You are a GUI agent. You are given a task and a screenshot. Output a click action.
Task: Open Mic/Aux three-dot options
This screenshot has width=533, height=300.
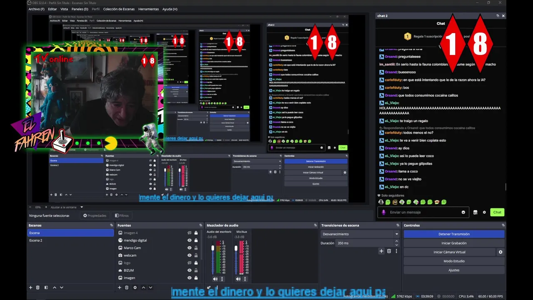click(x=245, y=279)
